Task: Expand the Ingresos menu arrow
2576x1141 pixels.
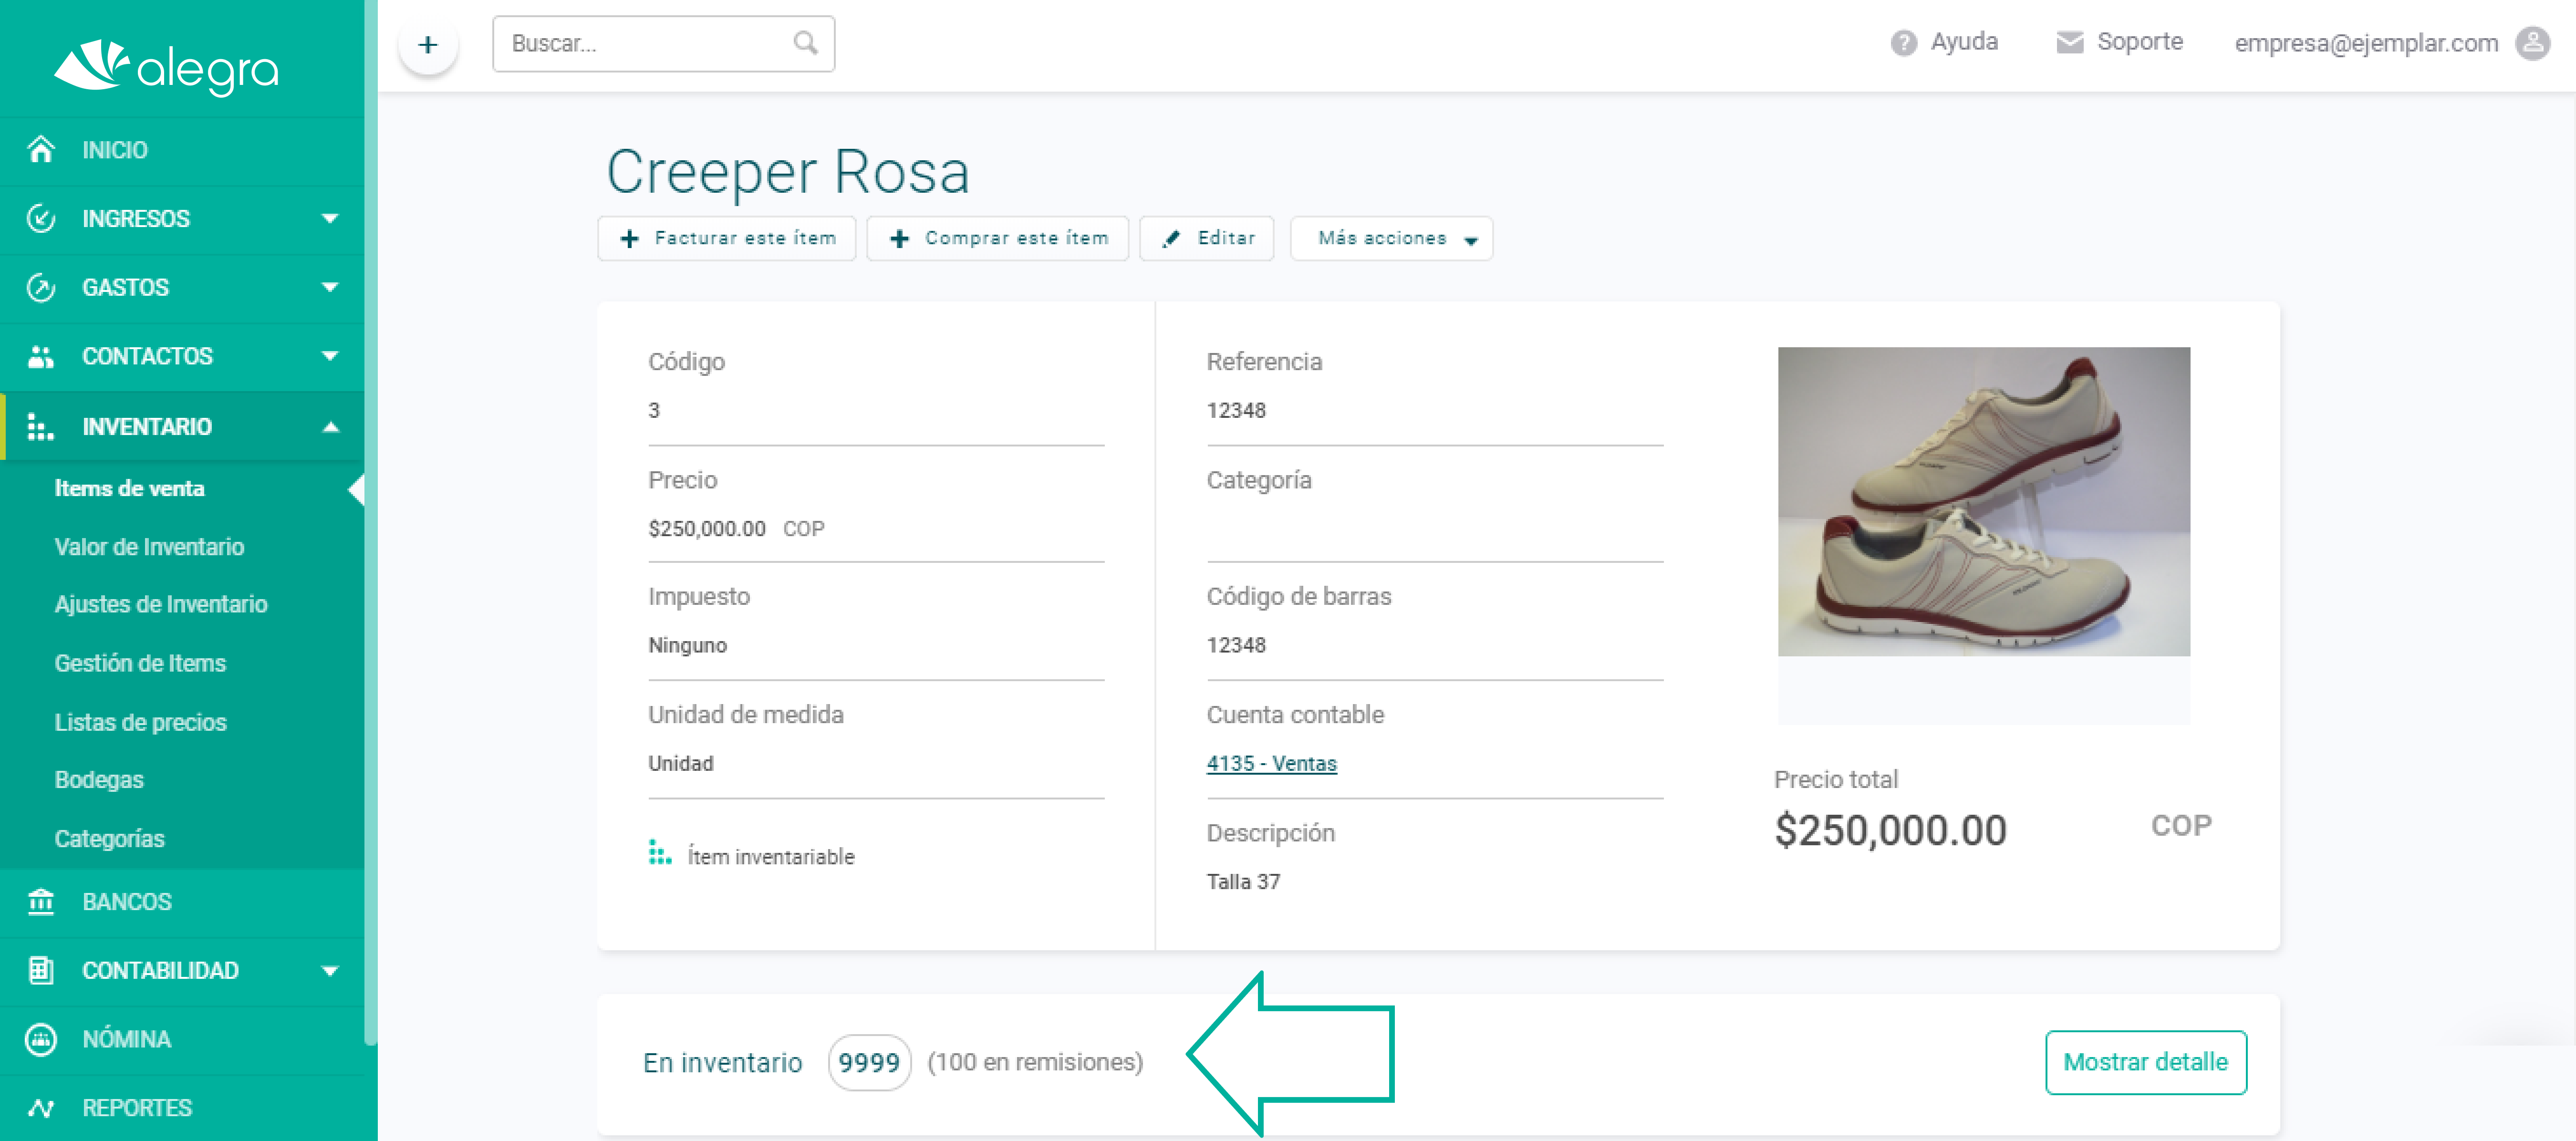Action: click(330, 218)
